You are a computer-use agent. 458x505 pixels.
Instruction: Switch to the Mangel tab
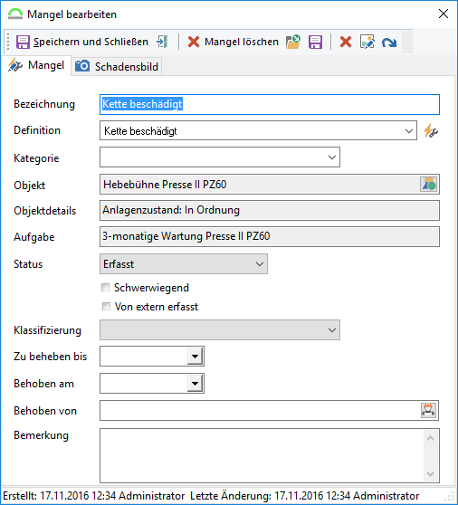[x=36, y=65]
